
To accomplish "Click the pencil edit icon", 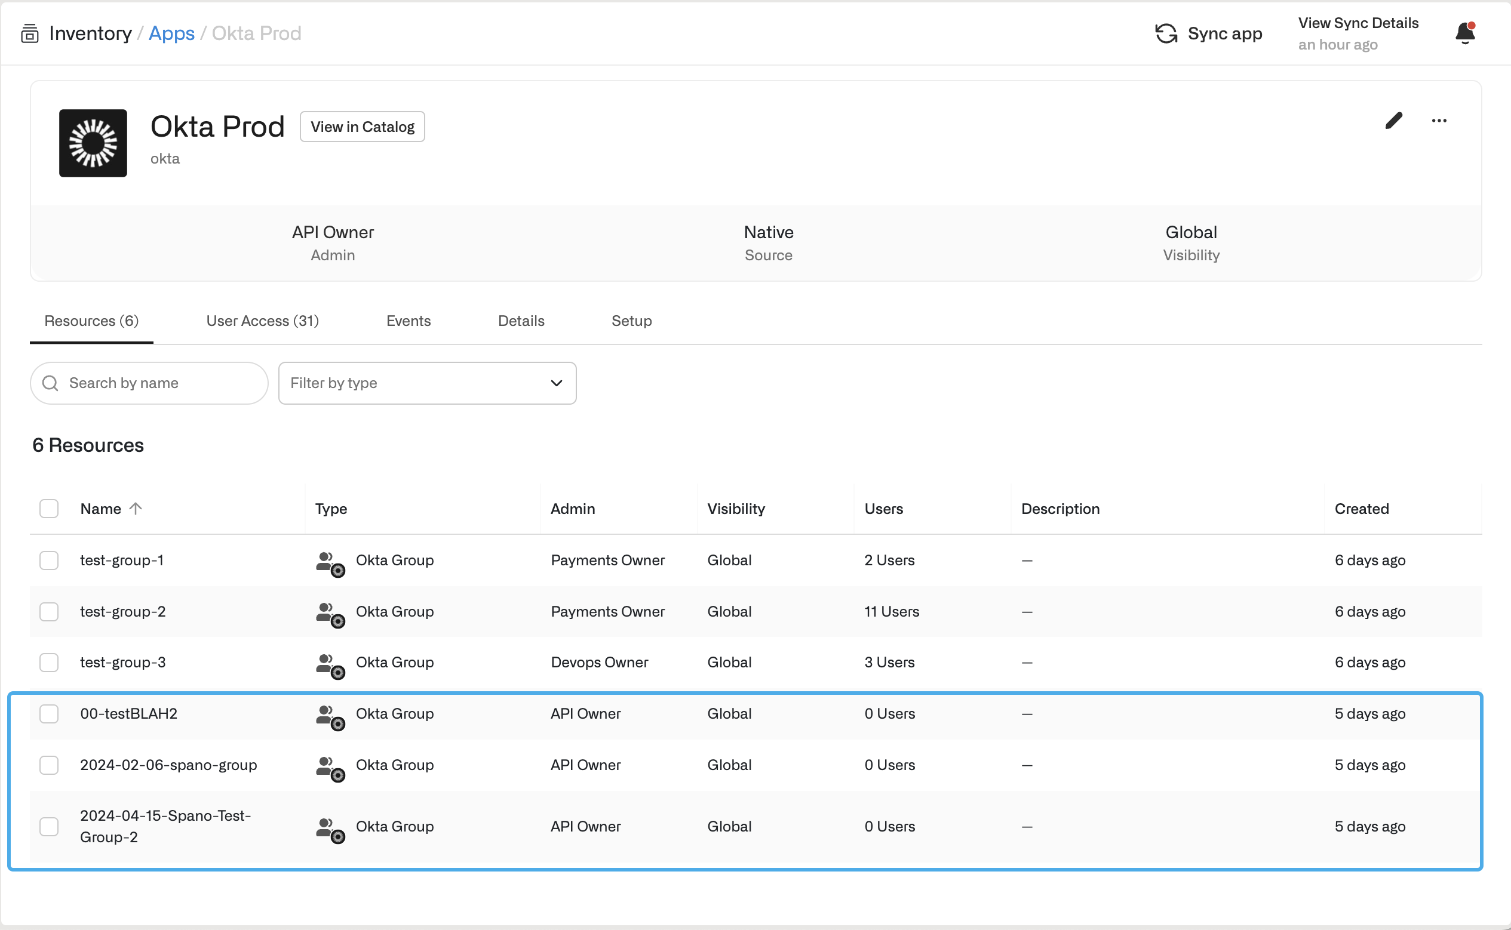I will [x=1393, y=121].
